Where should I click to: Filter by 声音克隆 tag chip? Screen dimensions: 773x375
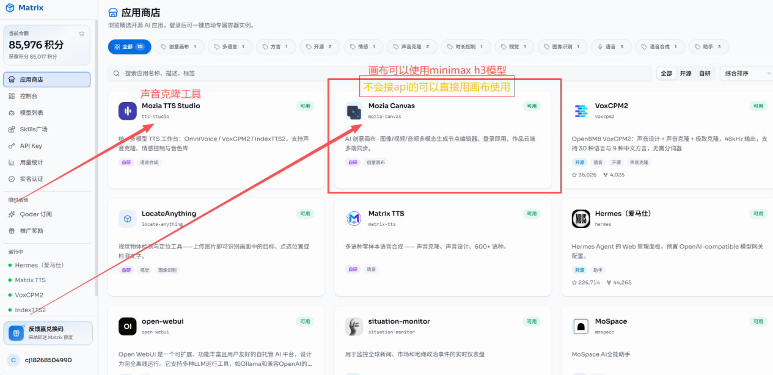click(412, 46)
